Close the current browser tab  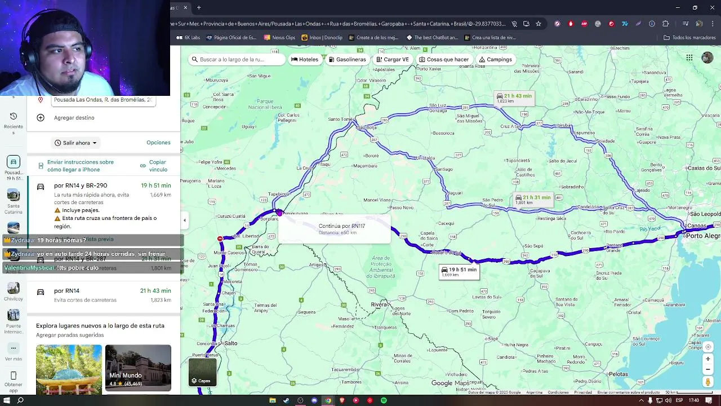(x=185, y=7)
